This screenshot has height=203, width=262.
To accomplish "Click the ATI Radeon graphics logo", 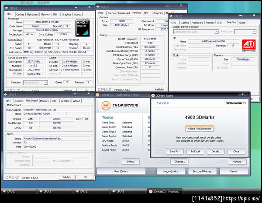I will (249, 46).
